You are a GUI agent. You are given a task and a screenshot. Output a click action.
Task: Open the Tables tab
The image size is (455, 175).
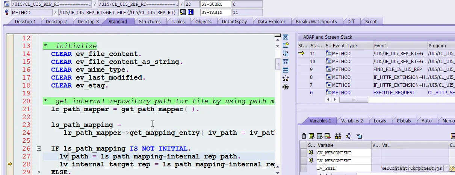click(x=178, y=21)
